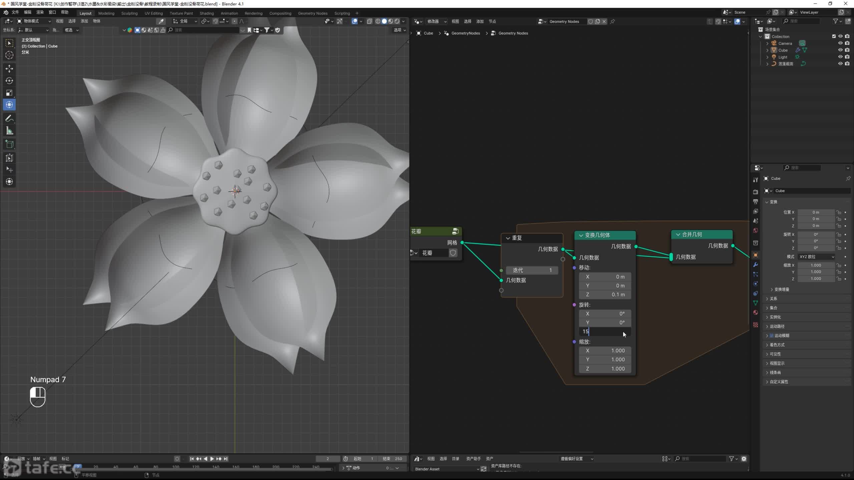Select the Move tool in viewport toolbar
Viewport: 854px width, 480px height.
coord(9,69)
